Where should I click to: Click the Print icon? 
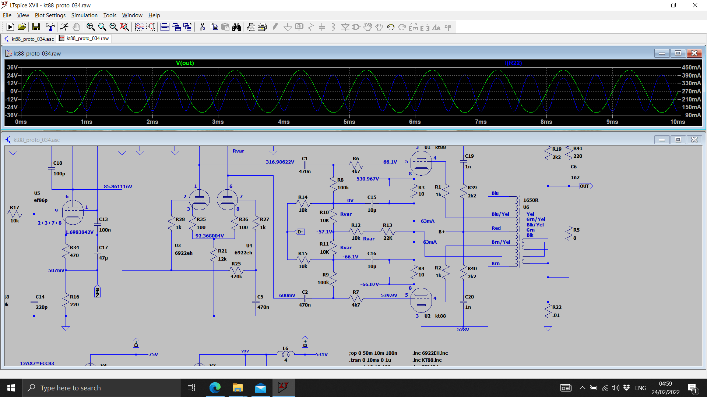pos(262,27)
